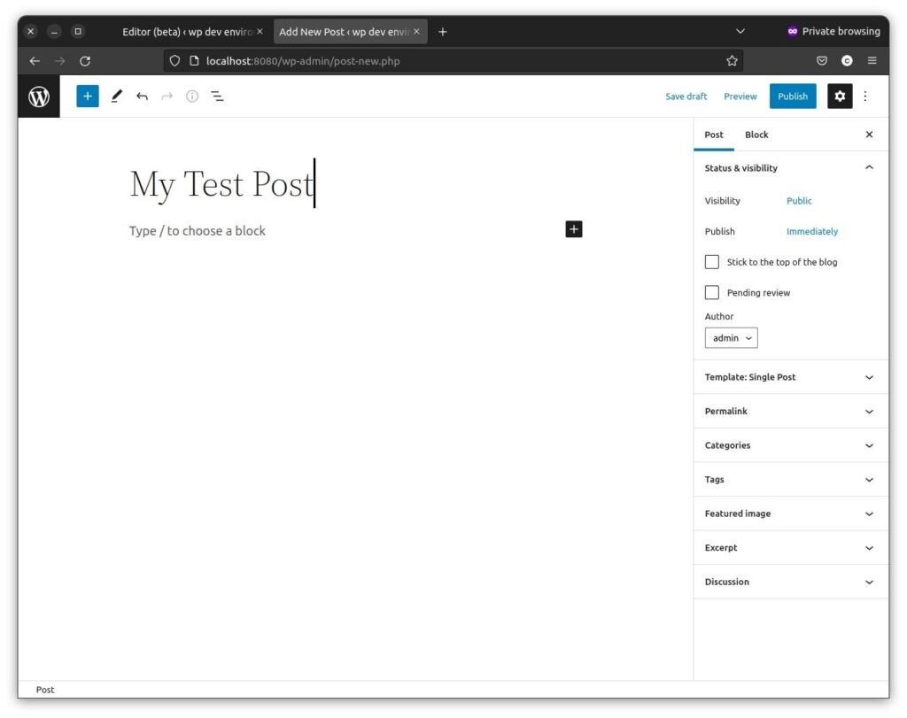Open the Pocket save icon

pos(822,61)
